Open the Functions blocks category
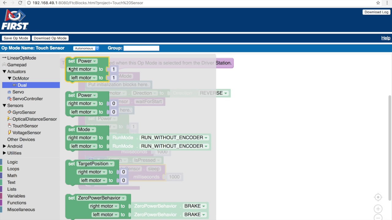 click(17, 203)
